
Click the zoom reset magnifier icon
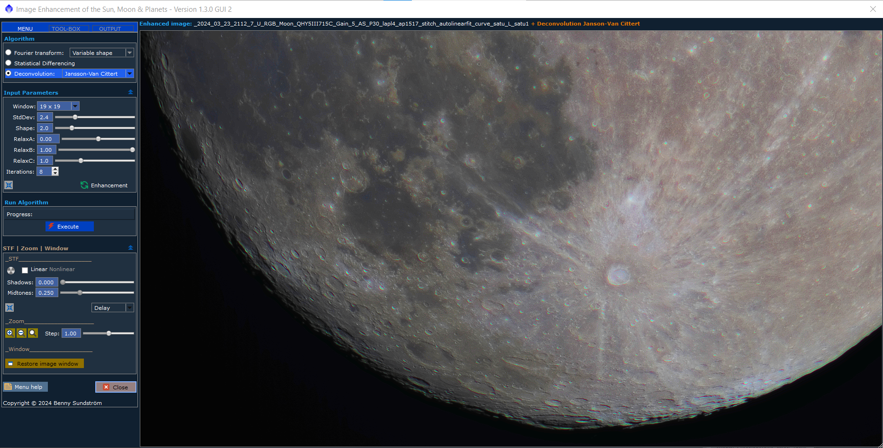coord(33,333)
